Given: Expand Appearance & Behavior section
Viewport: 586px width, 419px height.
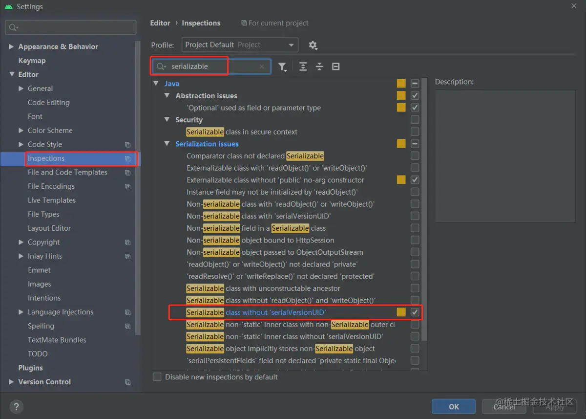Looking at the screenshot, I should [11, 47].
